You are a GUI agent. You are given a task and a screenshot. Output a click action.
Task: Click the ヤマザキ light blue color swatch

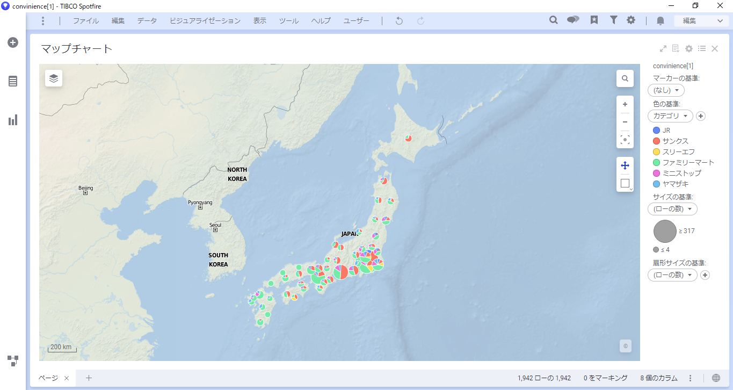coord(656,184)
